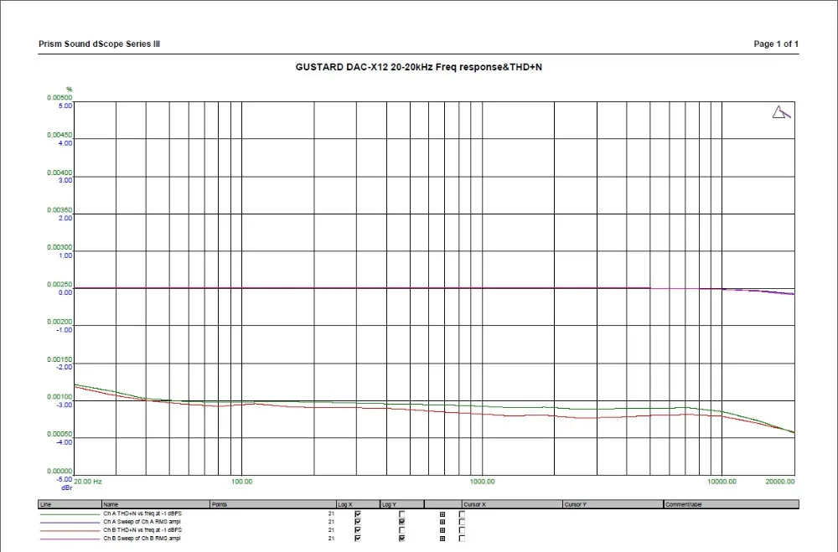Click the plus icon in Ch B Sweep row
Screen dimensions: 838x552
pos(442,539)
